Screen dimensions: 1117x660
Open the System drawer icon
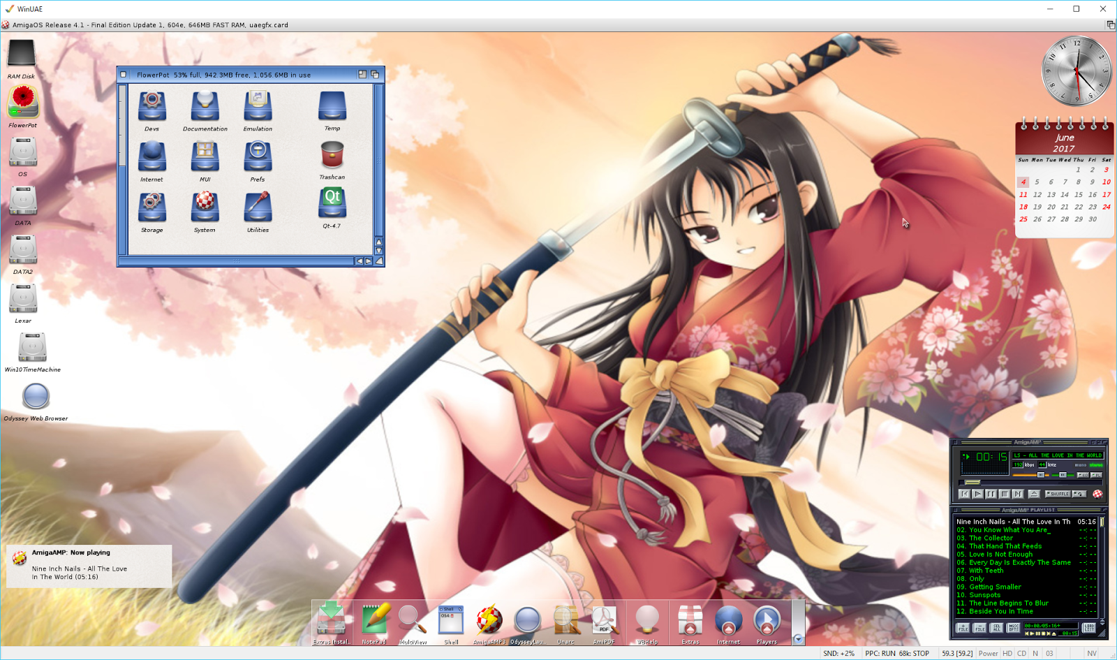(x=205, y=211)
